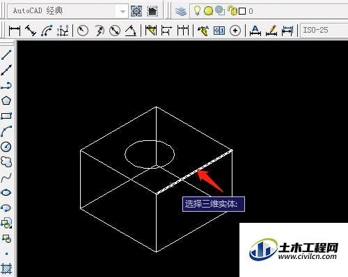Image resolution: width=348 pixels, height=277 pixels.
Task: Select the Dimension Edit tool
Action: 255,31
